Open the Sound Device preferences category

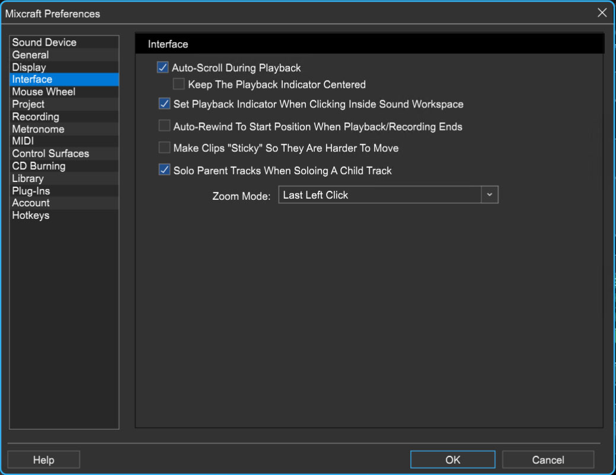pyautogui.click(x=64, y=43)
